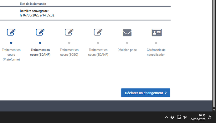The height and width of the screenshot is (123, 216).
Task: Select the "Traitement en cours (SCEC)" label
Action: tap(69, 52)
